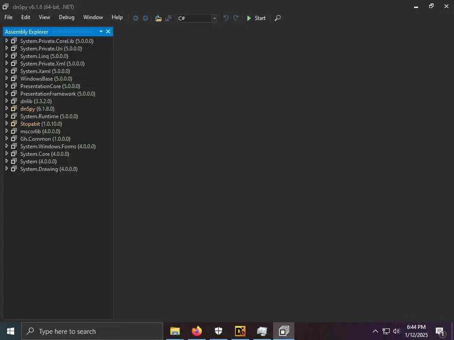The image size is (454, 340).
Task: Click the Navigate Backward arrow icon
Action: click(x=136, y=18)
